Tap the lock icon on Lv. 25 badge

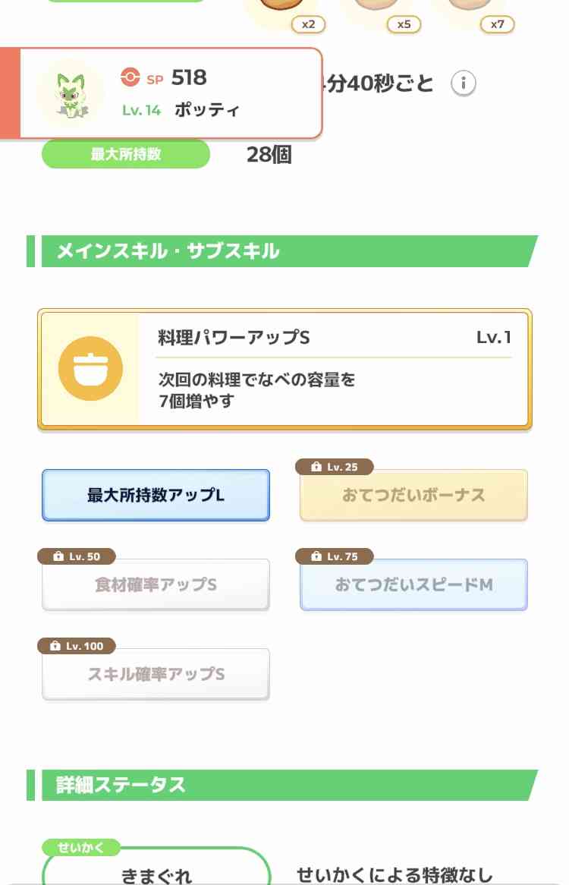316,467
